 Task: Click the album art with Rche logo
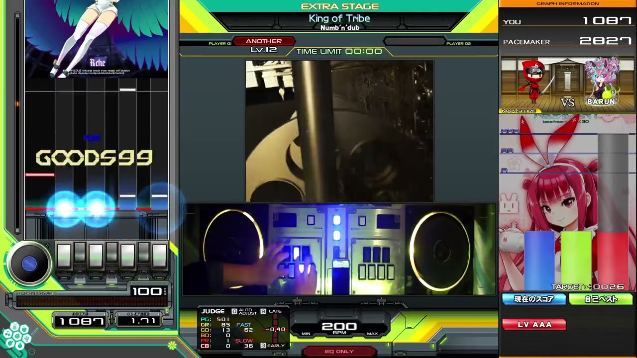click(x=97, y=39)
